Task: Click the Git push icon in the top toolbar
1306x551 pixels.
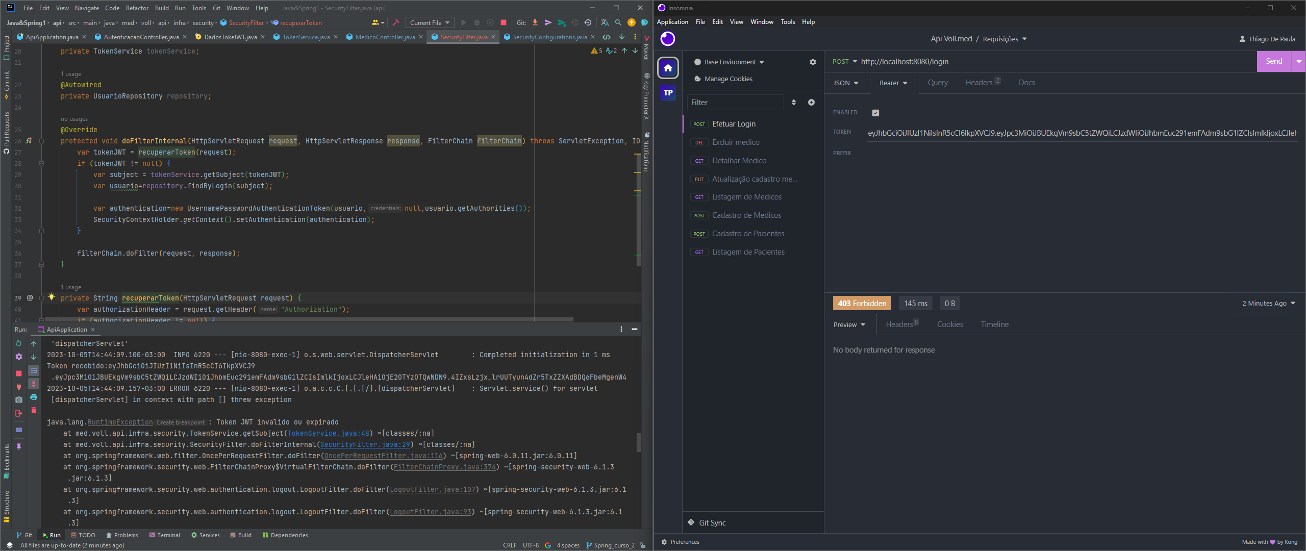Action: 562,22
